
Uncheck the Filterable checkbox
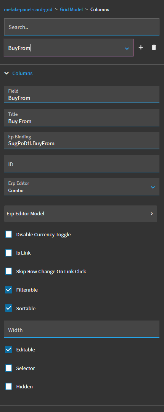point(9,290)
